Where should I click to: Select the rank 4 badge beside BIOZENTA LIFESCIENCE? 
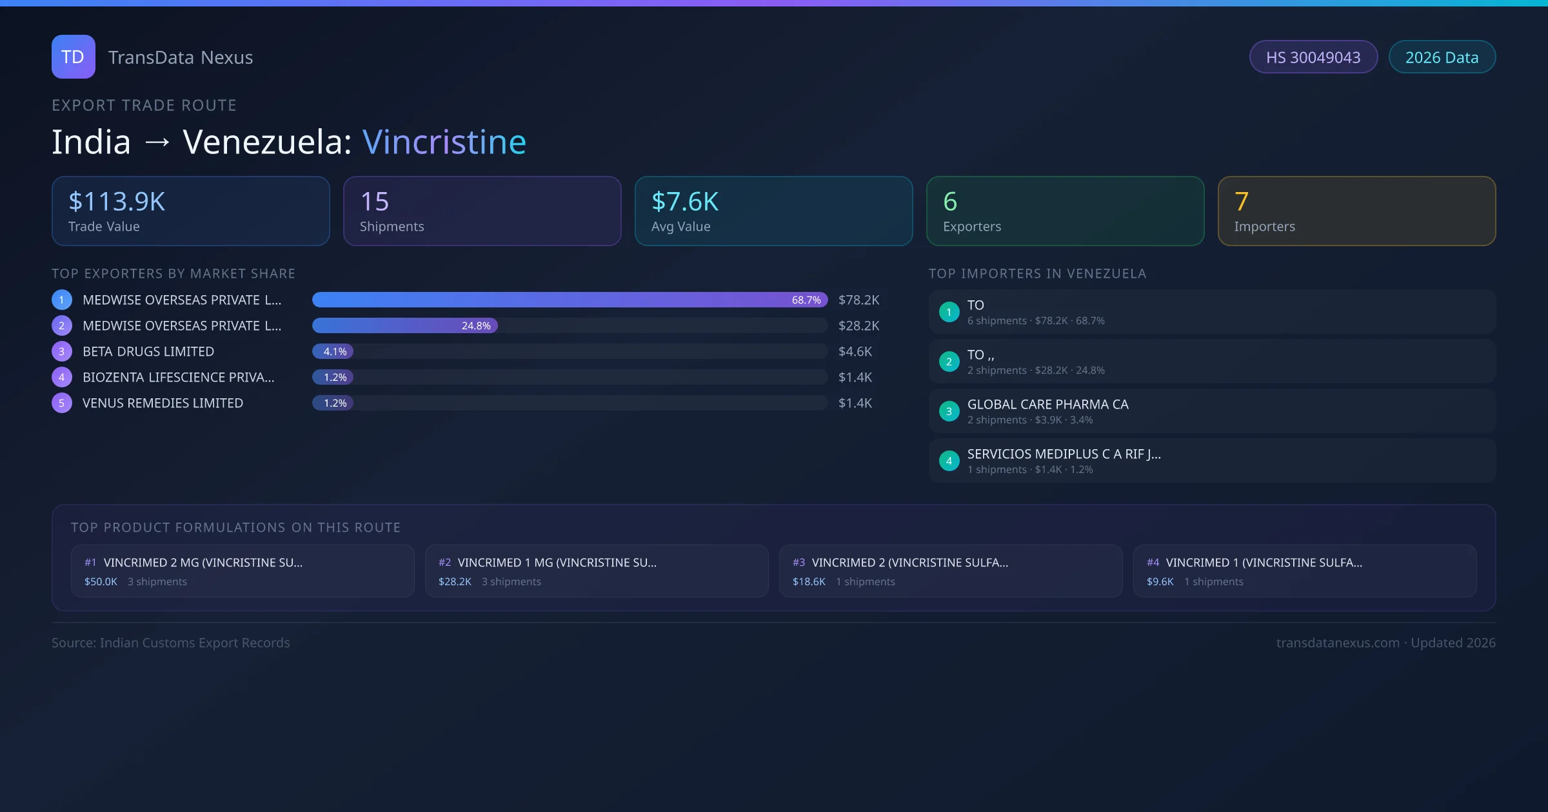tap(61, 377)
